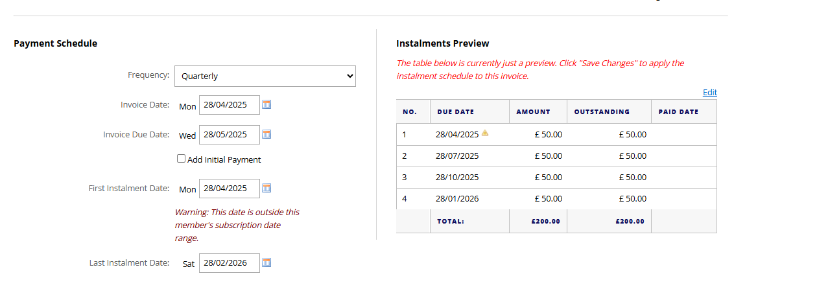
Task: Click into the Invoice Due Date field
Action: click(229, 135)
